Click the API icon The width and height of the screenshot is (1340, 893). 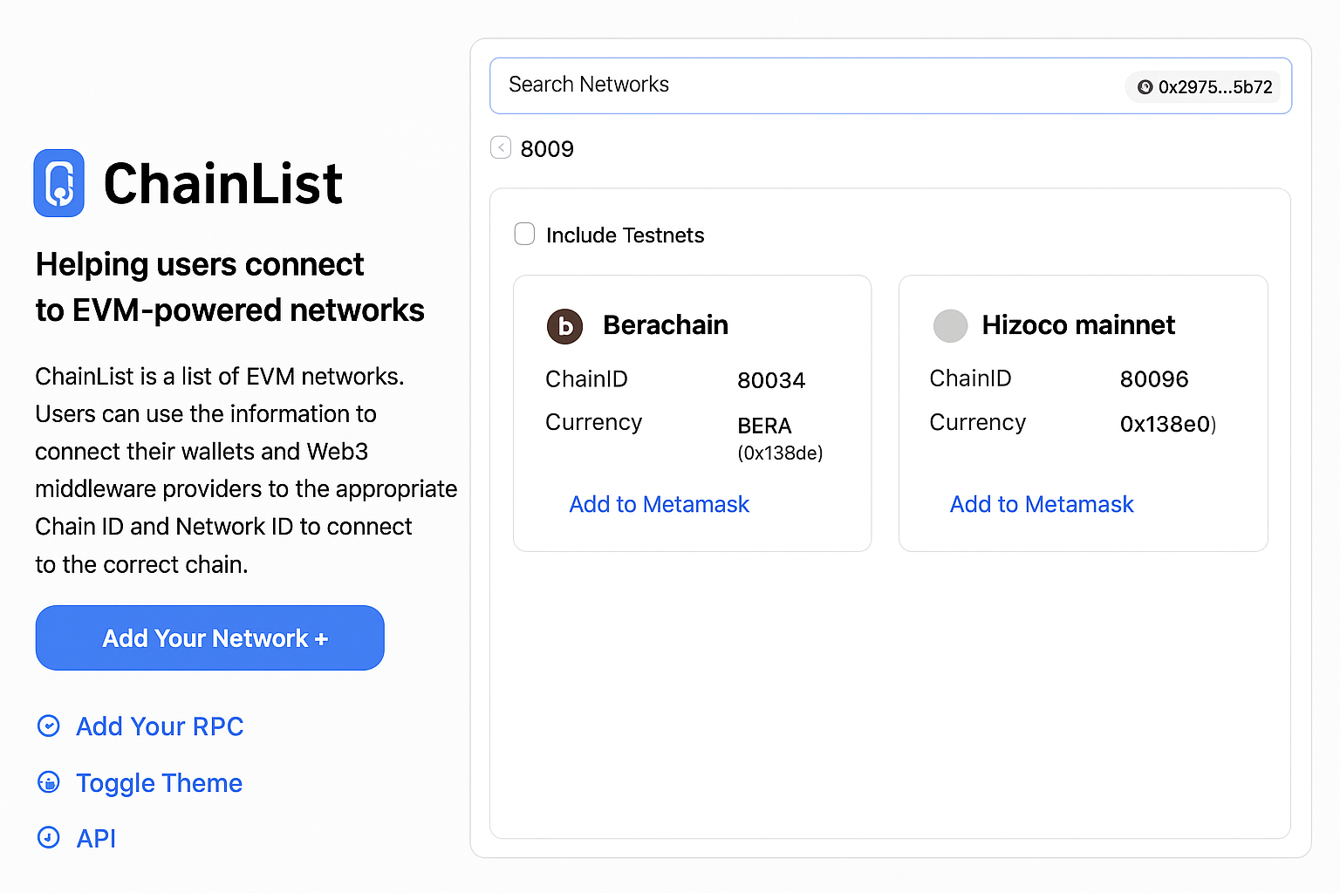[x=49, y=838]
